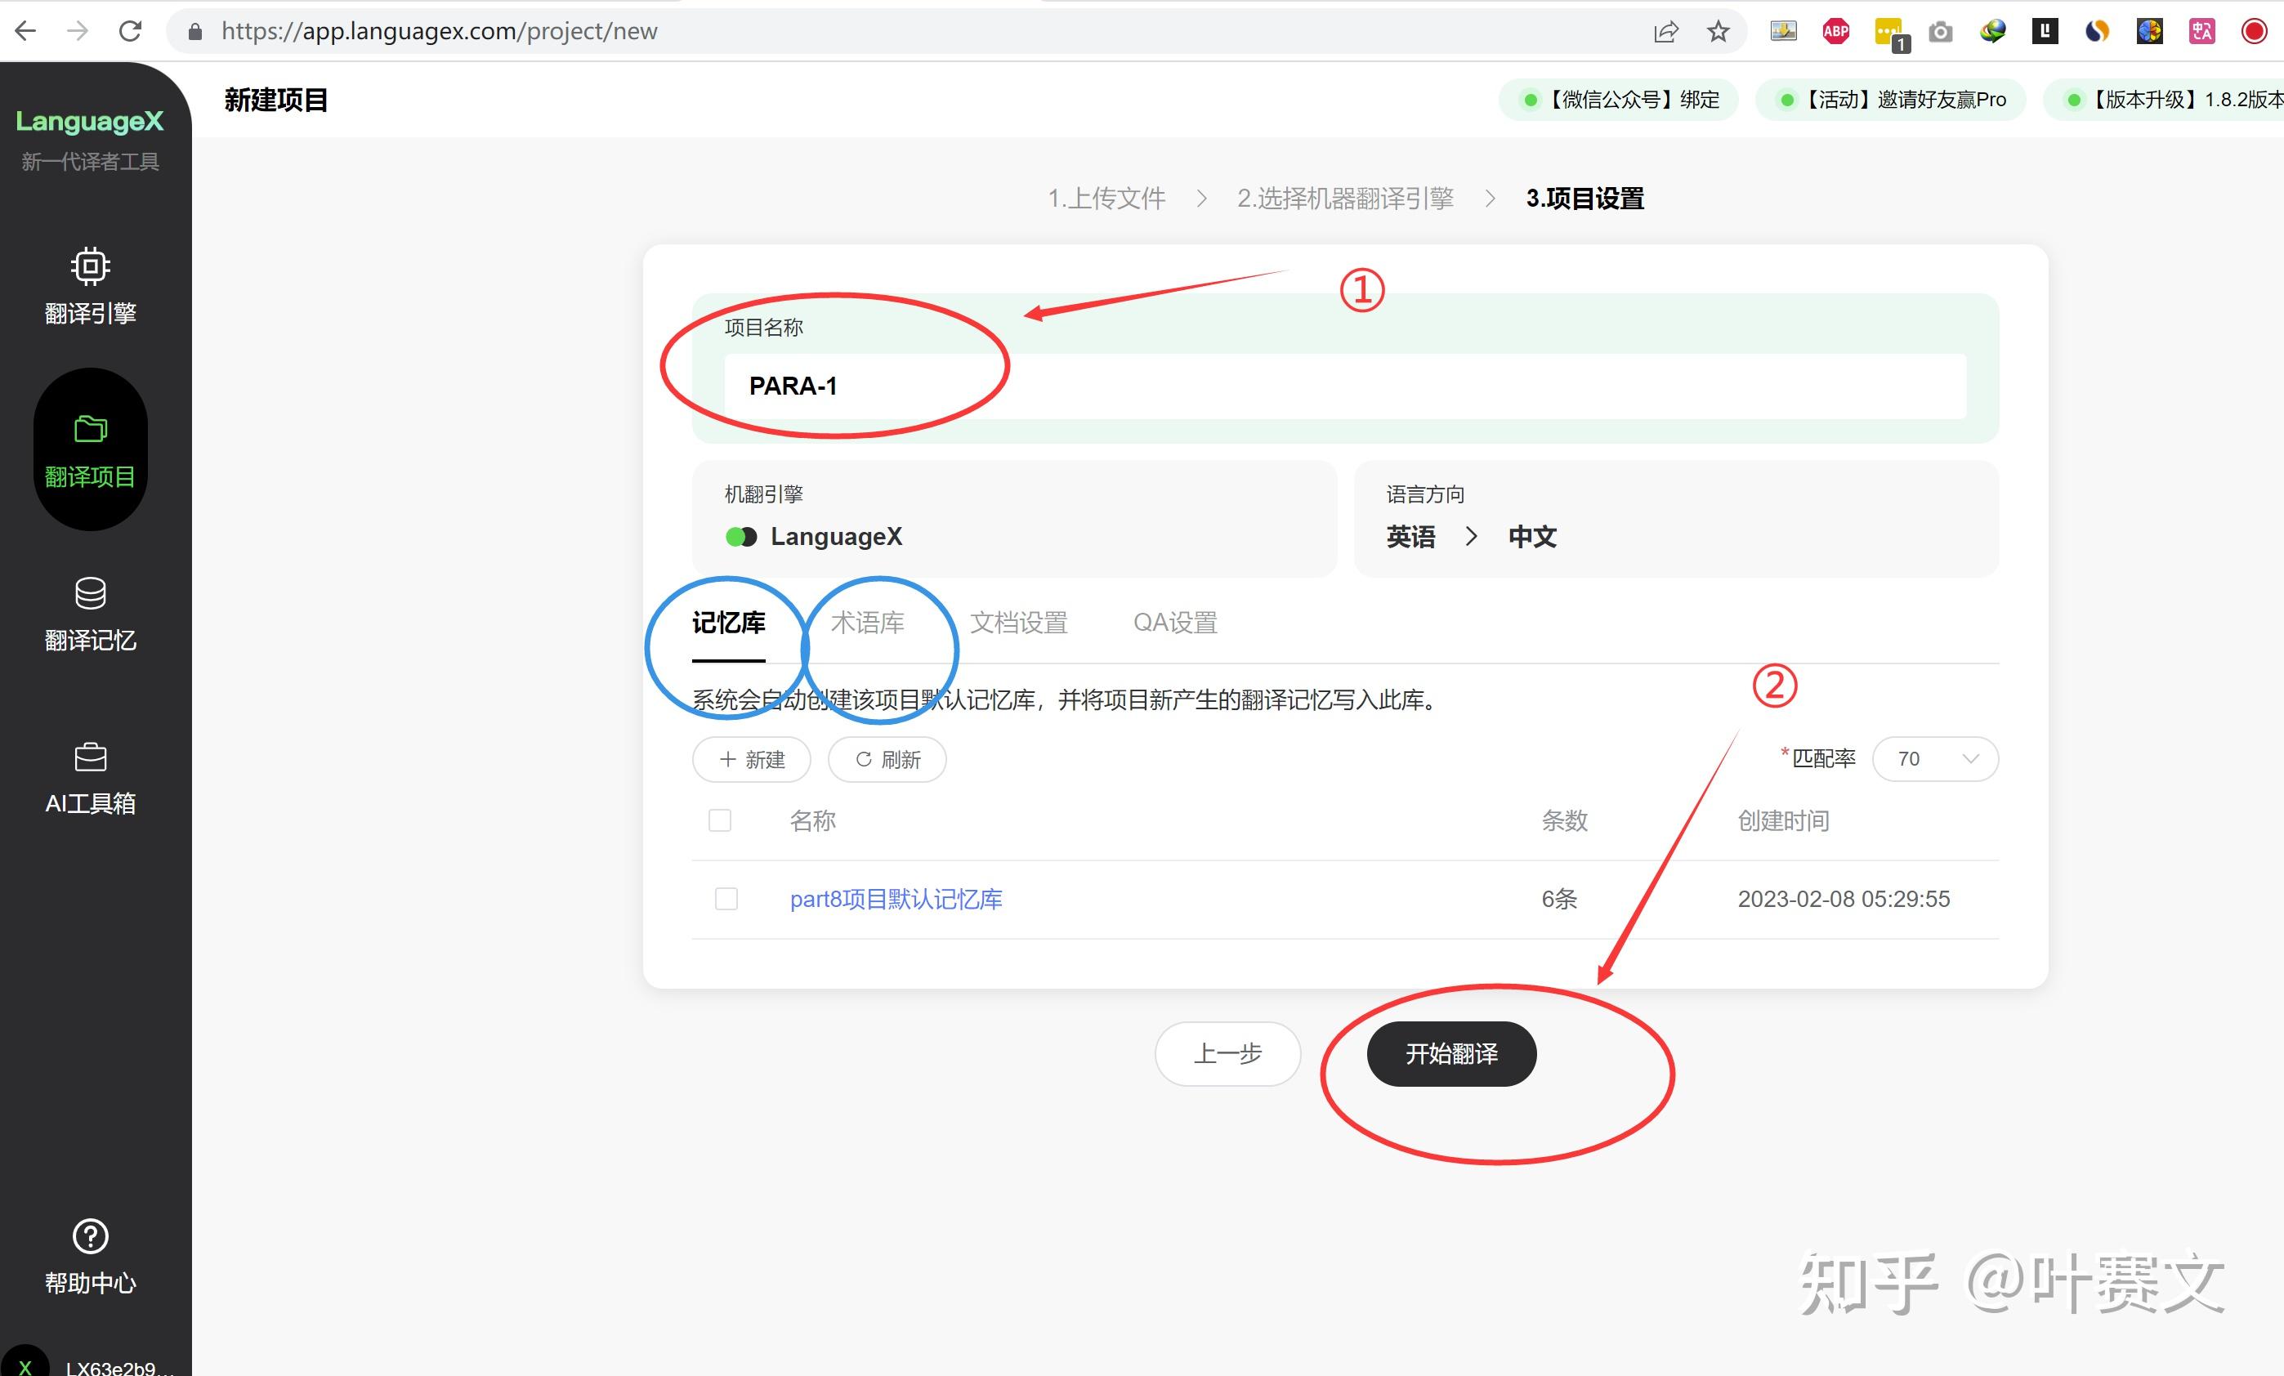Open the 匹配率 percentage dropdown

(x=1935, y=759)
